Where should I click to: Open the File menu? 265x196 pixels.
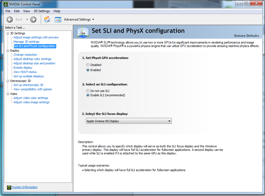click(8, 11)
